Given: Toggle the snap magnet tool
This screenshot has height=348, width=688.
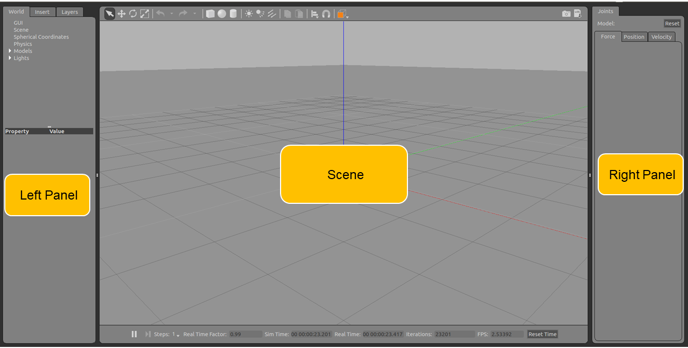Looking at the screenshot, I should pyautogui.click(x=326, y=14).
